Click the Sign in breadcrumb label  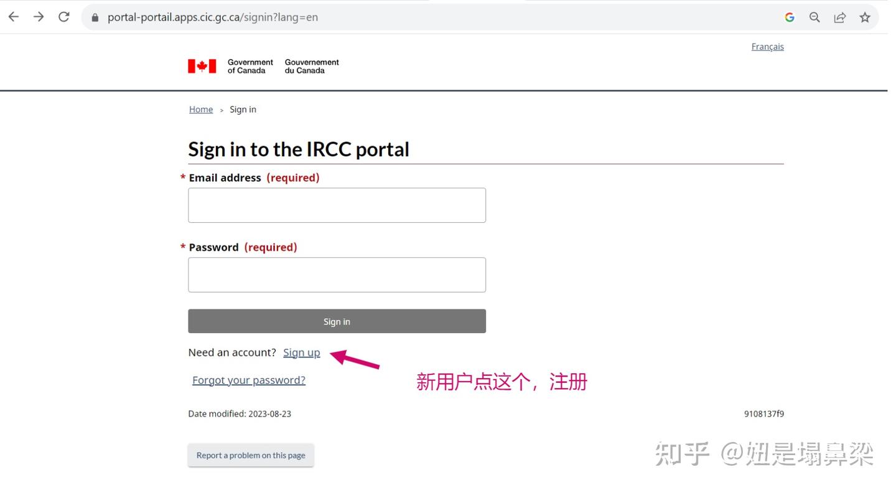pyautogui.click(x=243, y=109)
